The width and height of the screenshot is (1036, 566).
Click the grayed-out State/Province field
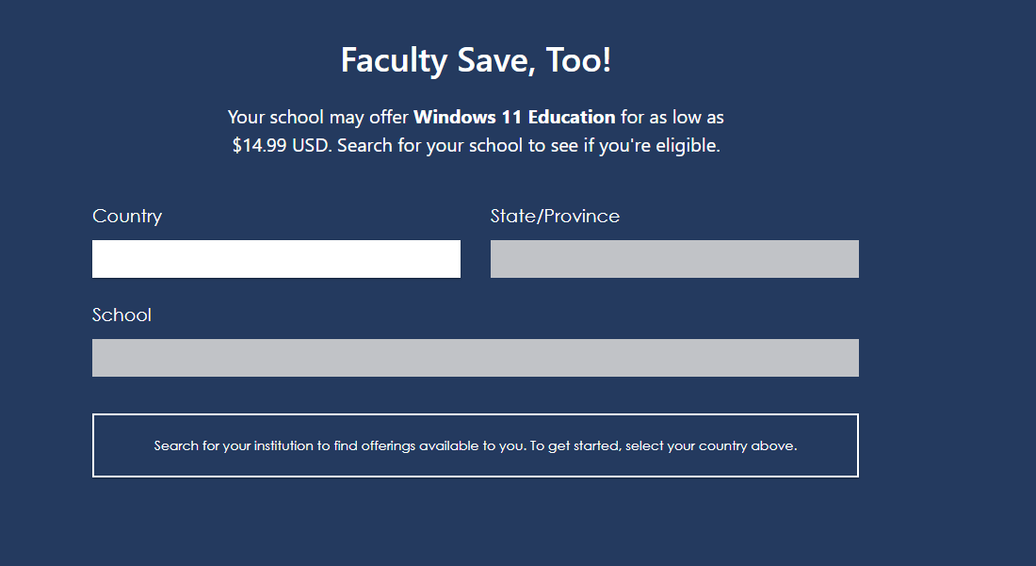[x=674, y=258]
